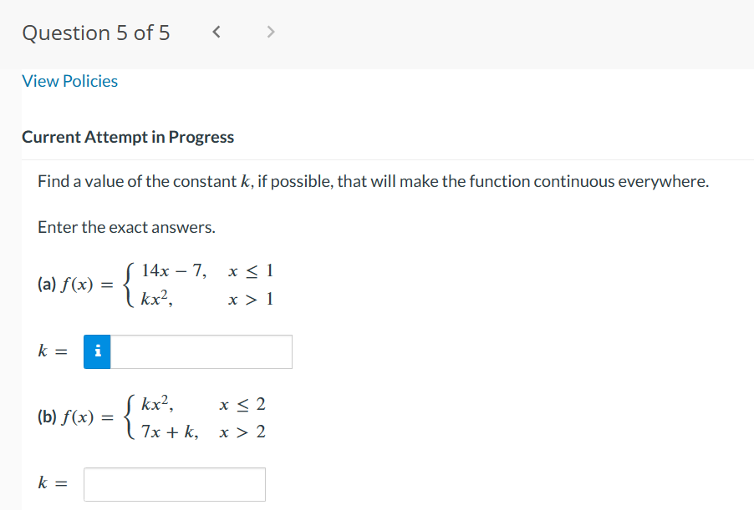Click the previous navigation control in the header

(217, 32)
